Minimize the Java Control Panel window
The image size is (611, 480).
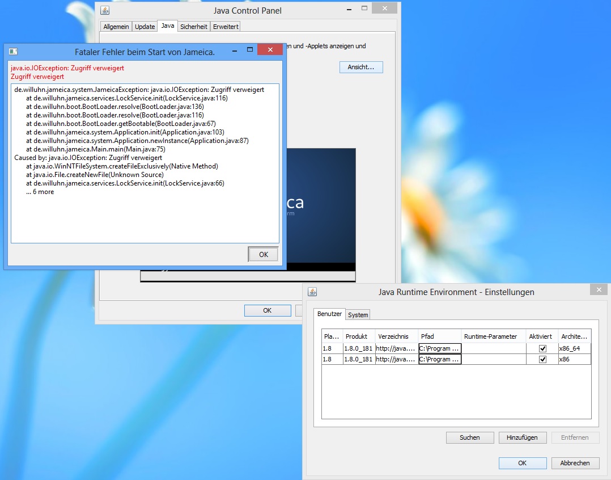(x=349, y=9)
